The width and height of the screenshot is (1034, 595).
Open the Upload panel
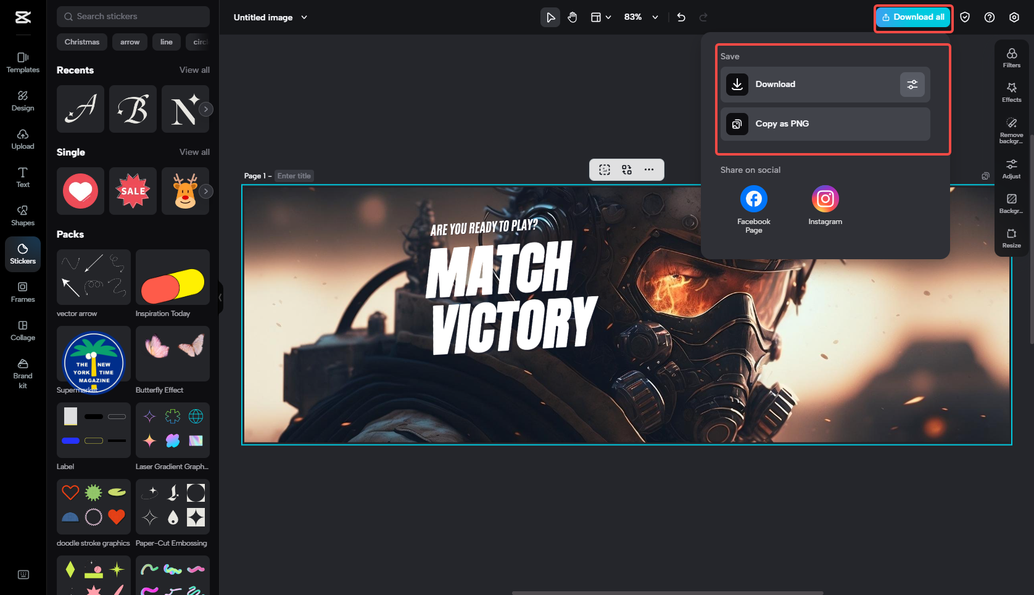(23, 139)
